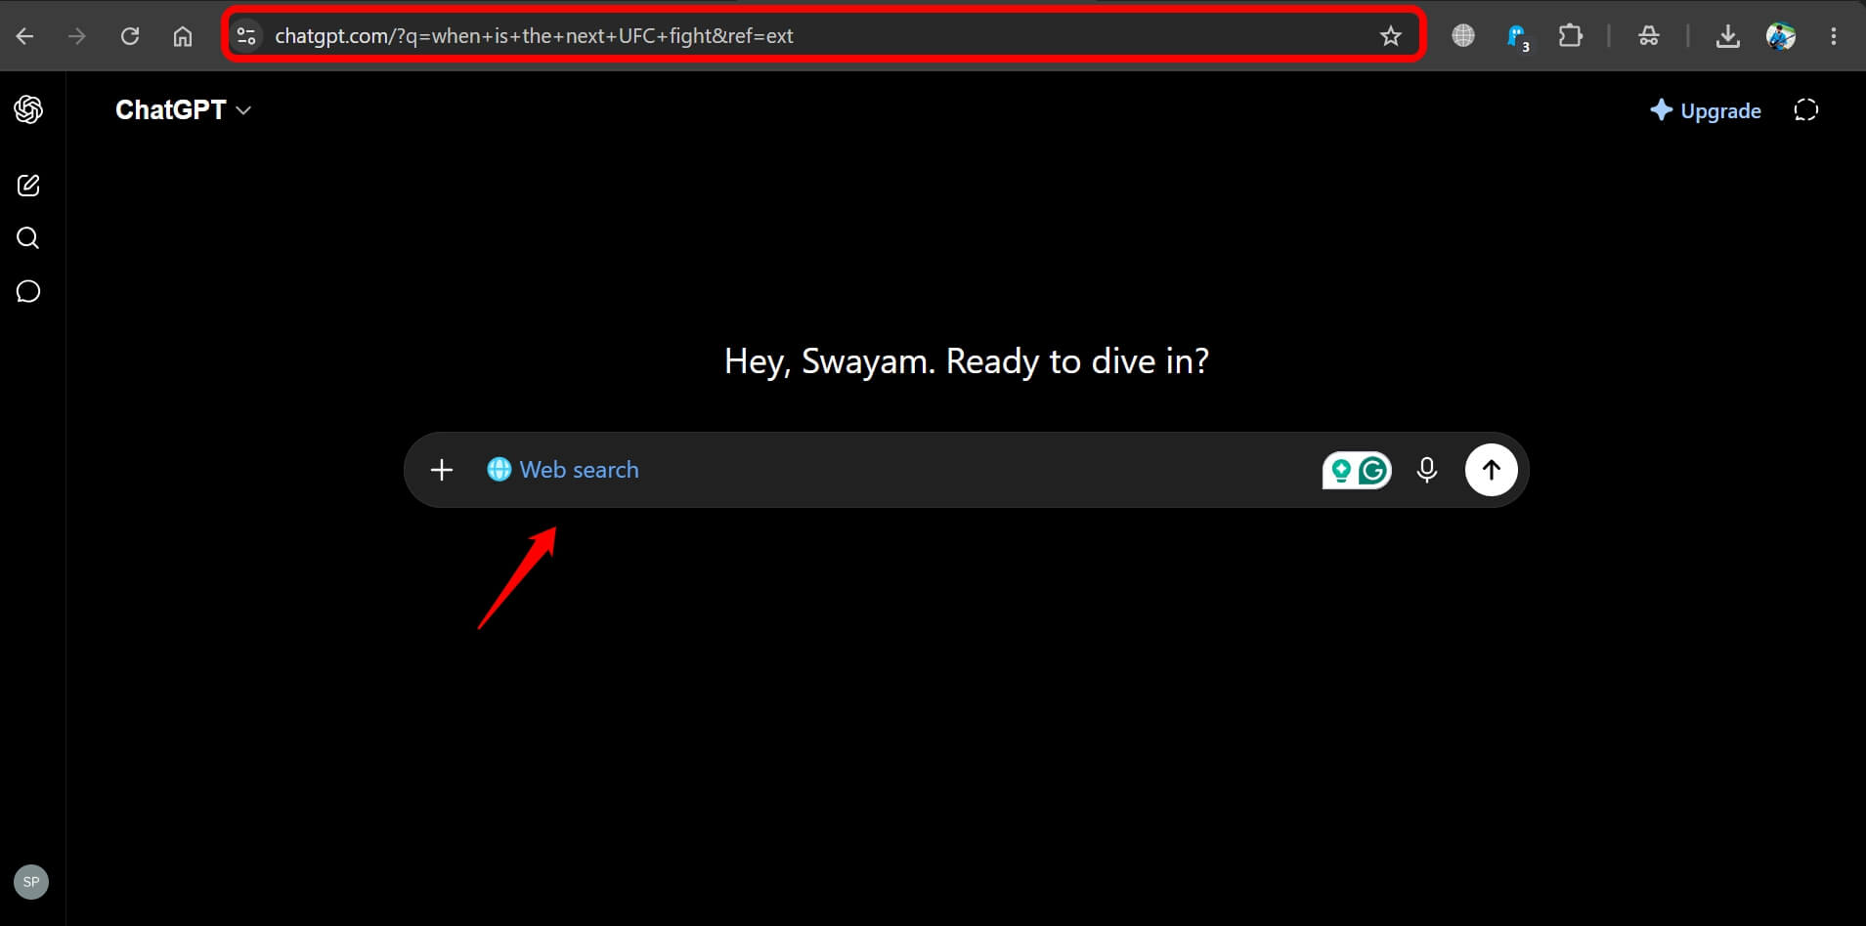Viewport: 1866px width, 926px height.
Task: Open the Extensions puzzle-piece menu
Action: coord(1570,36)
